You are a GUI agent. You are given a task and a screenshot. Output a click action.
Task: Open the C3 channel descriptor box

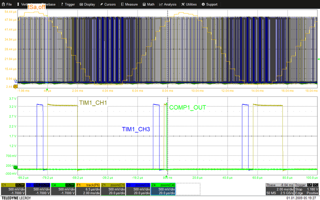tap(38, 189)
